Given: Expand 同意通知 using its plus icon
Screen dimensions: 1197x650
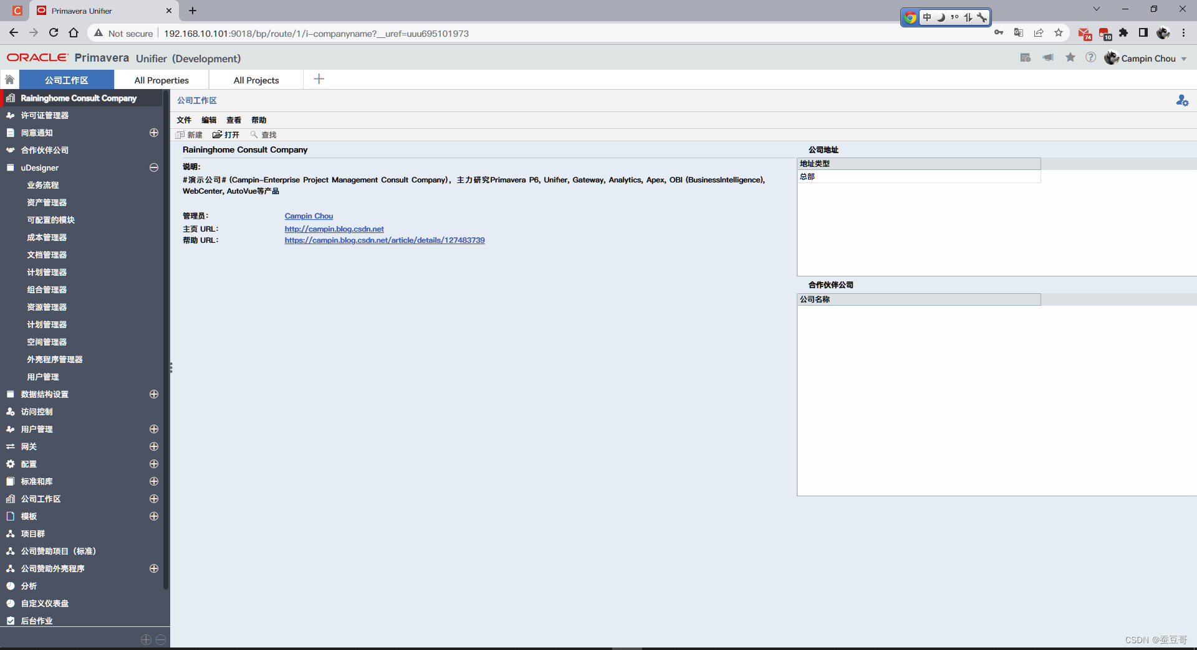Looking at the screenshot, I should point(153,133).
